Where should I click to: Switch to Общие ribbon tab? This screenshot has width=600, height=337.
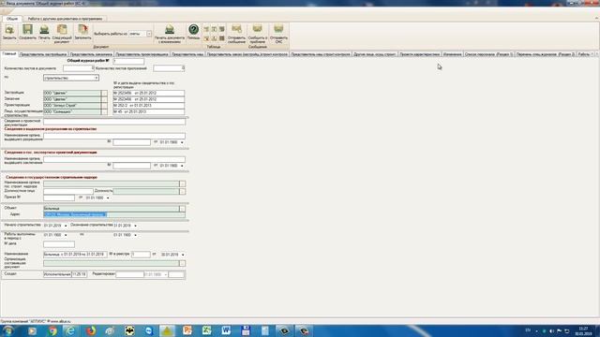coord(12,19)
